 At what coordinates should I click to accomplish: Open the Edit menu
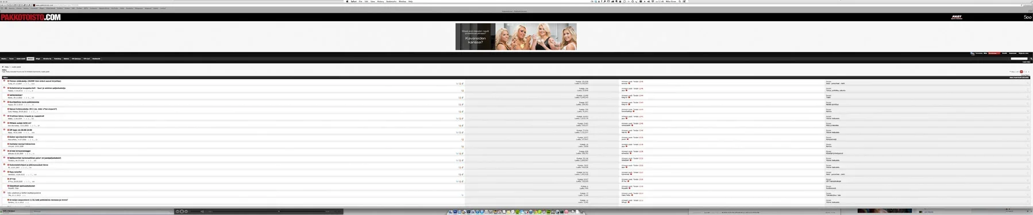point(366,1)
